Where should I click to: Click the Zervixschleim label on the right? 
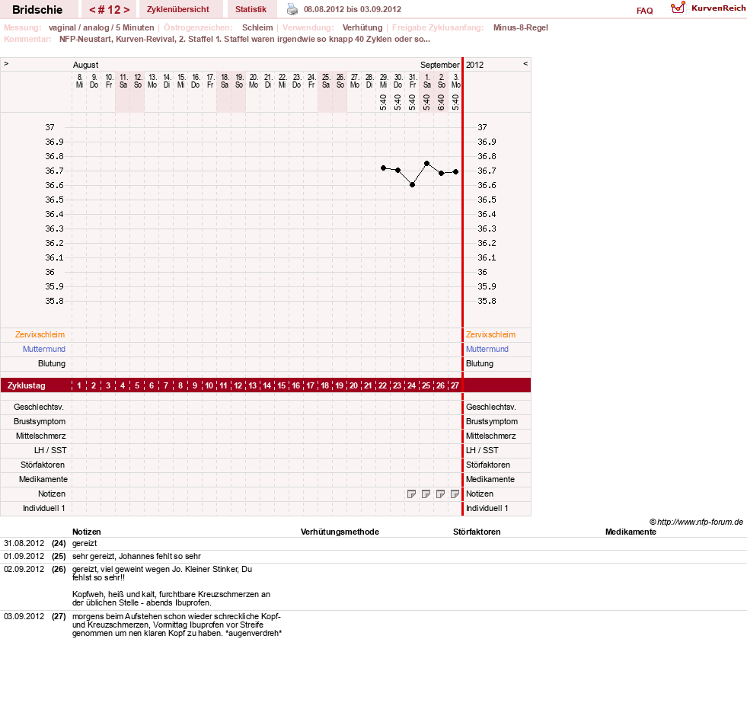(x=490, y=334)
